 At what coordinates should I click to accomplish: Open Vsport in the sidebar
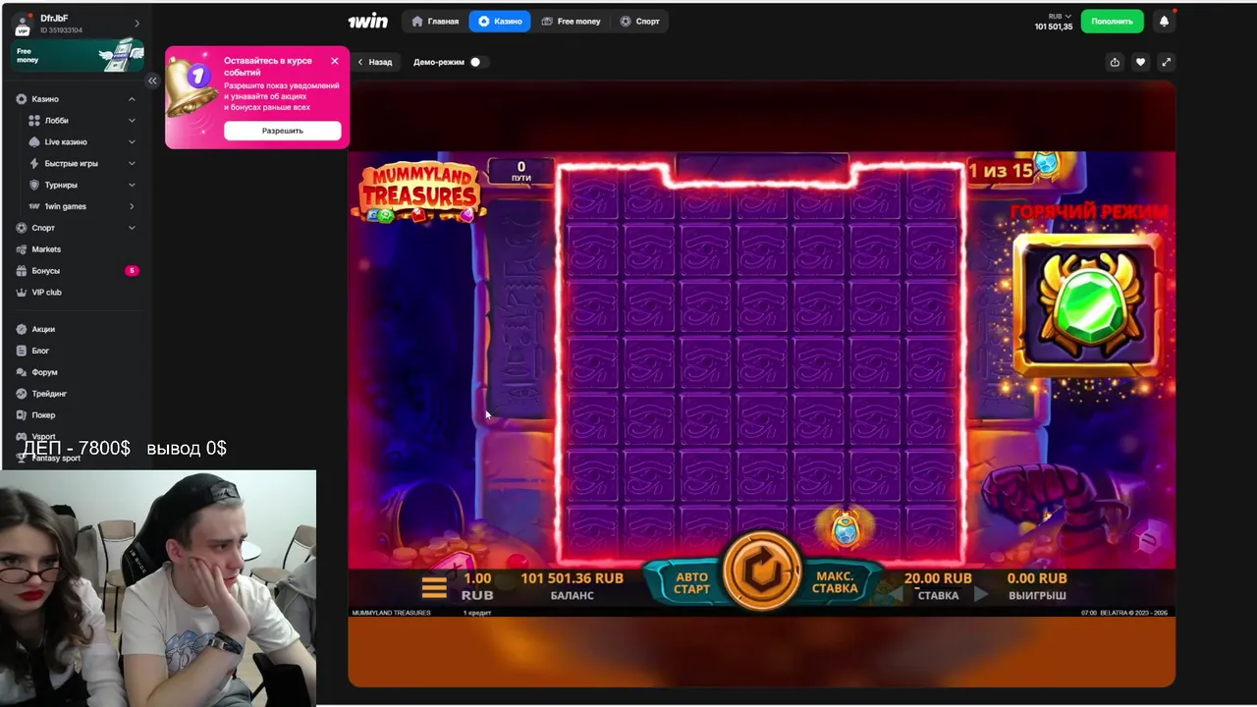[x=44, y=437]
